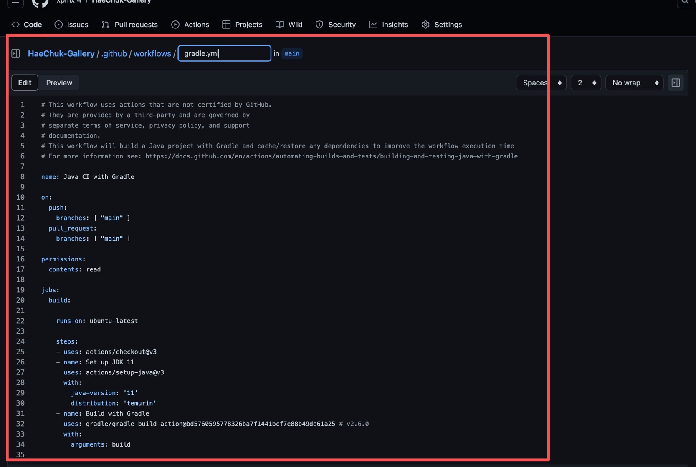Click the 'runs-on: ubuntu-latest' line

[x=97, y=321]
